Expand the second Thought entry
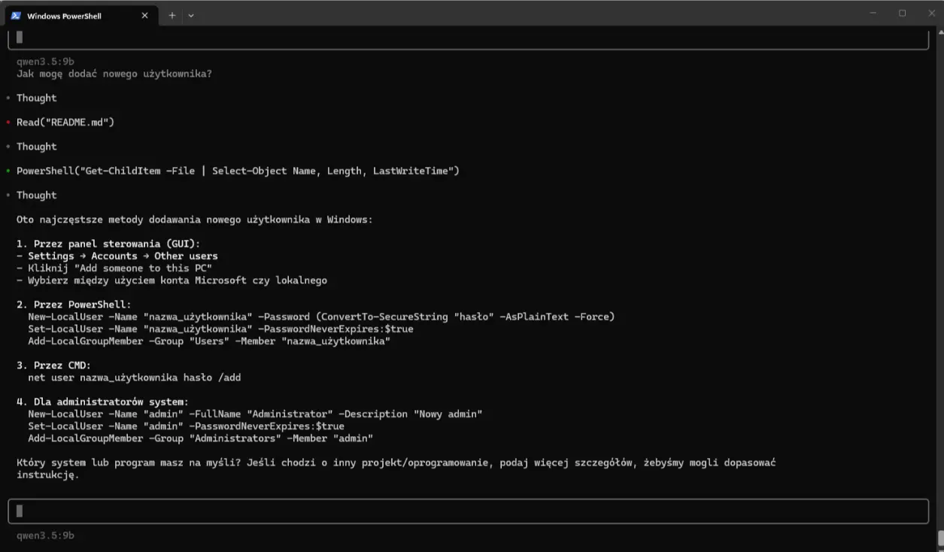The width and height of the screenshot is (944, 552). tap(36, 147)
